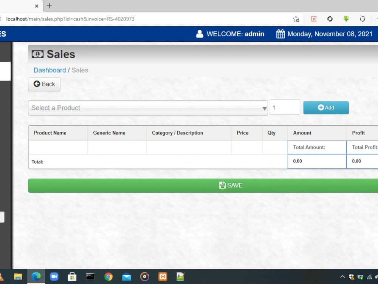Screen dimensions: 378x284
Task: Click the browser address bar URL
Action: pos(70,19)
